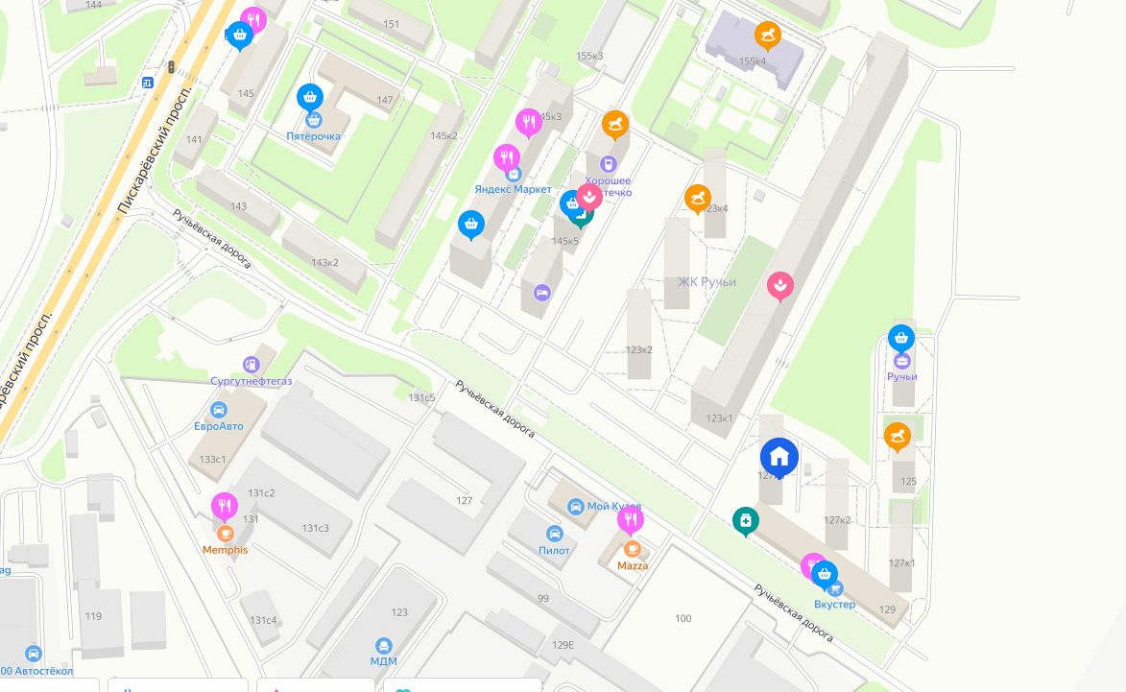Open the playground marker above building 125
1126x692 pixels.
[898, 436]
